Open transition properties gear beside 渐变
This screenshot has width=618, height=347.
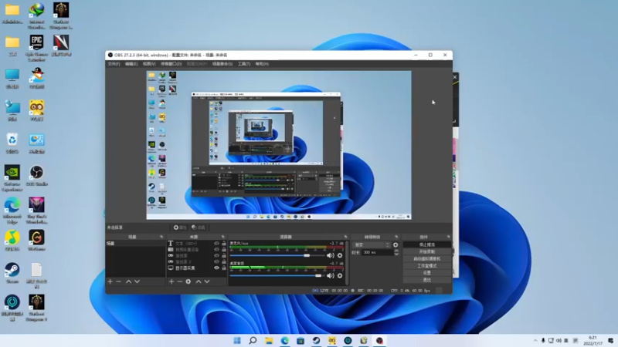coord(396,244)
